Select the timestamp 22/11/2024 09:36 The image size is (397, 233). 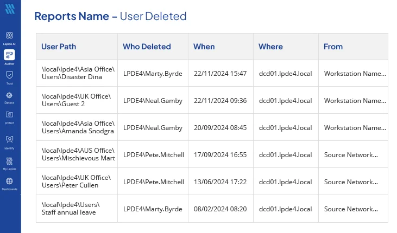[220, 101]
